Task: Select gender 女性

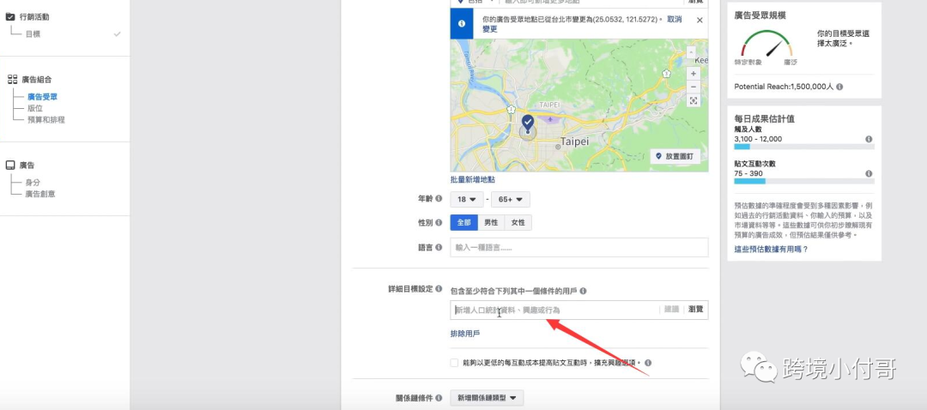Action: [518, 223]
